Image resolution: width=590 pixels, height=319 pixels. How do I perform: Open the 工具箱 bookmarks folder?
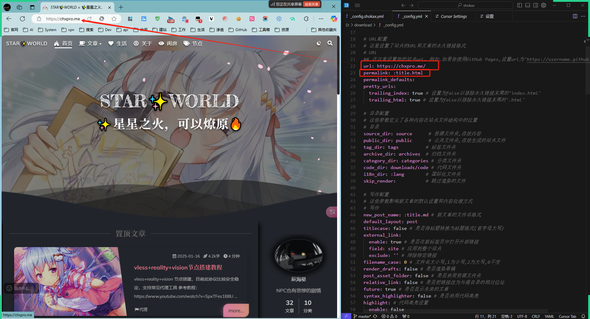pyautogui.click(x=261, y=30)
